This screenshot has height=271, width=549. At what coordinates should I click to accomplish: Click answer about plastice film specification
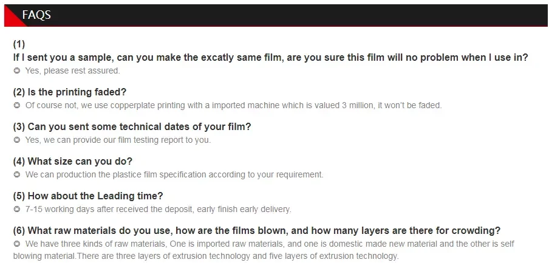[174, 174]
